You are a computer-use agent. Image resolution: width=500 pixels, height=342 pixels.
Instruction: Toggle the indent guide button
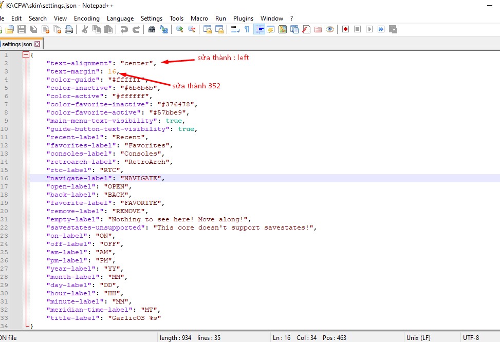259,30
